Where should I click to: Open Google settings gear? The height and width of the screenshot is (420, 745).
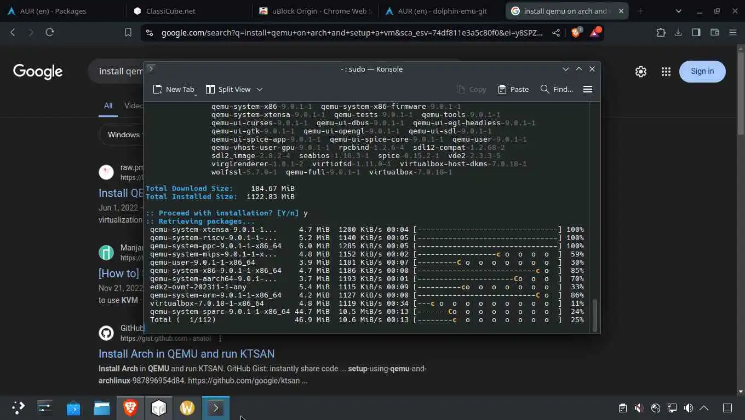[640, 71]
